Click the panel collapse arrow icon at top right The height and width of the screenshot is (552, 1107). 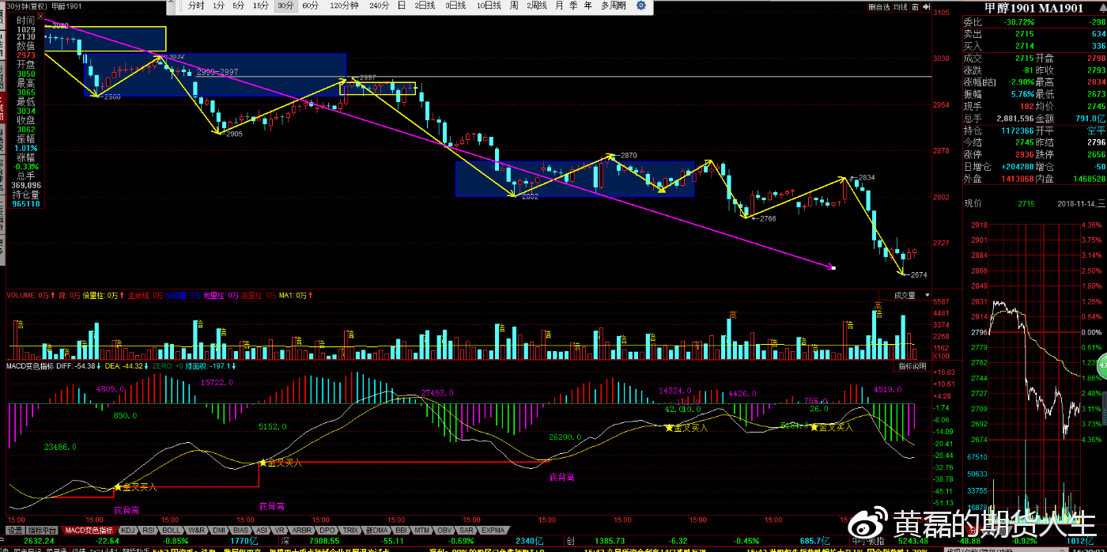926,7
